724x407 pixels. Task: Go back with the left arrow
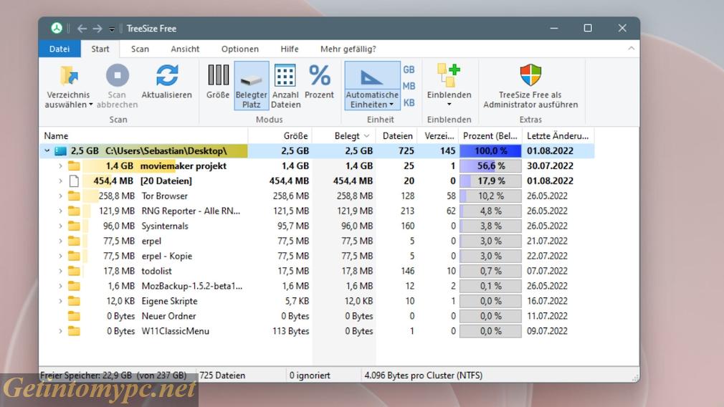82,29
